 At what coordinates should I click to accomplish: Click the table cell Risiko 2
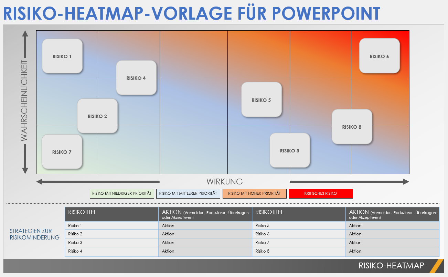pyautogui.click(x=111, y=234)
